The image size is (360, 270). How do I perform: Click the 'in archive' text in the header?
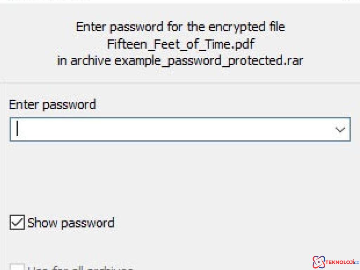pos(84,61)
